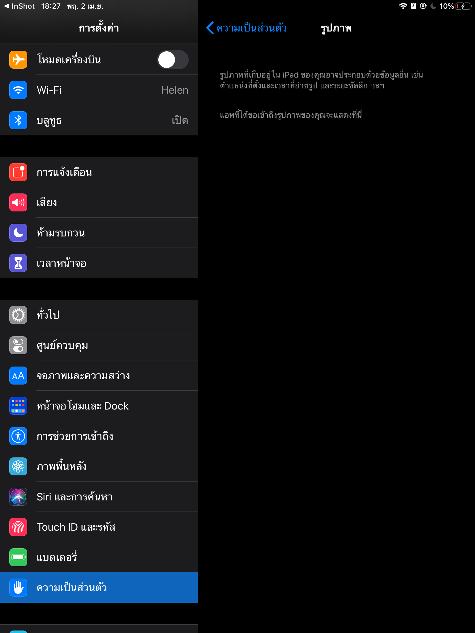Open the Accessibility settings icon
Viewport: 475px width, 633px height.
18,436
